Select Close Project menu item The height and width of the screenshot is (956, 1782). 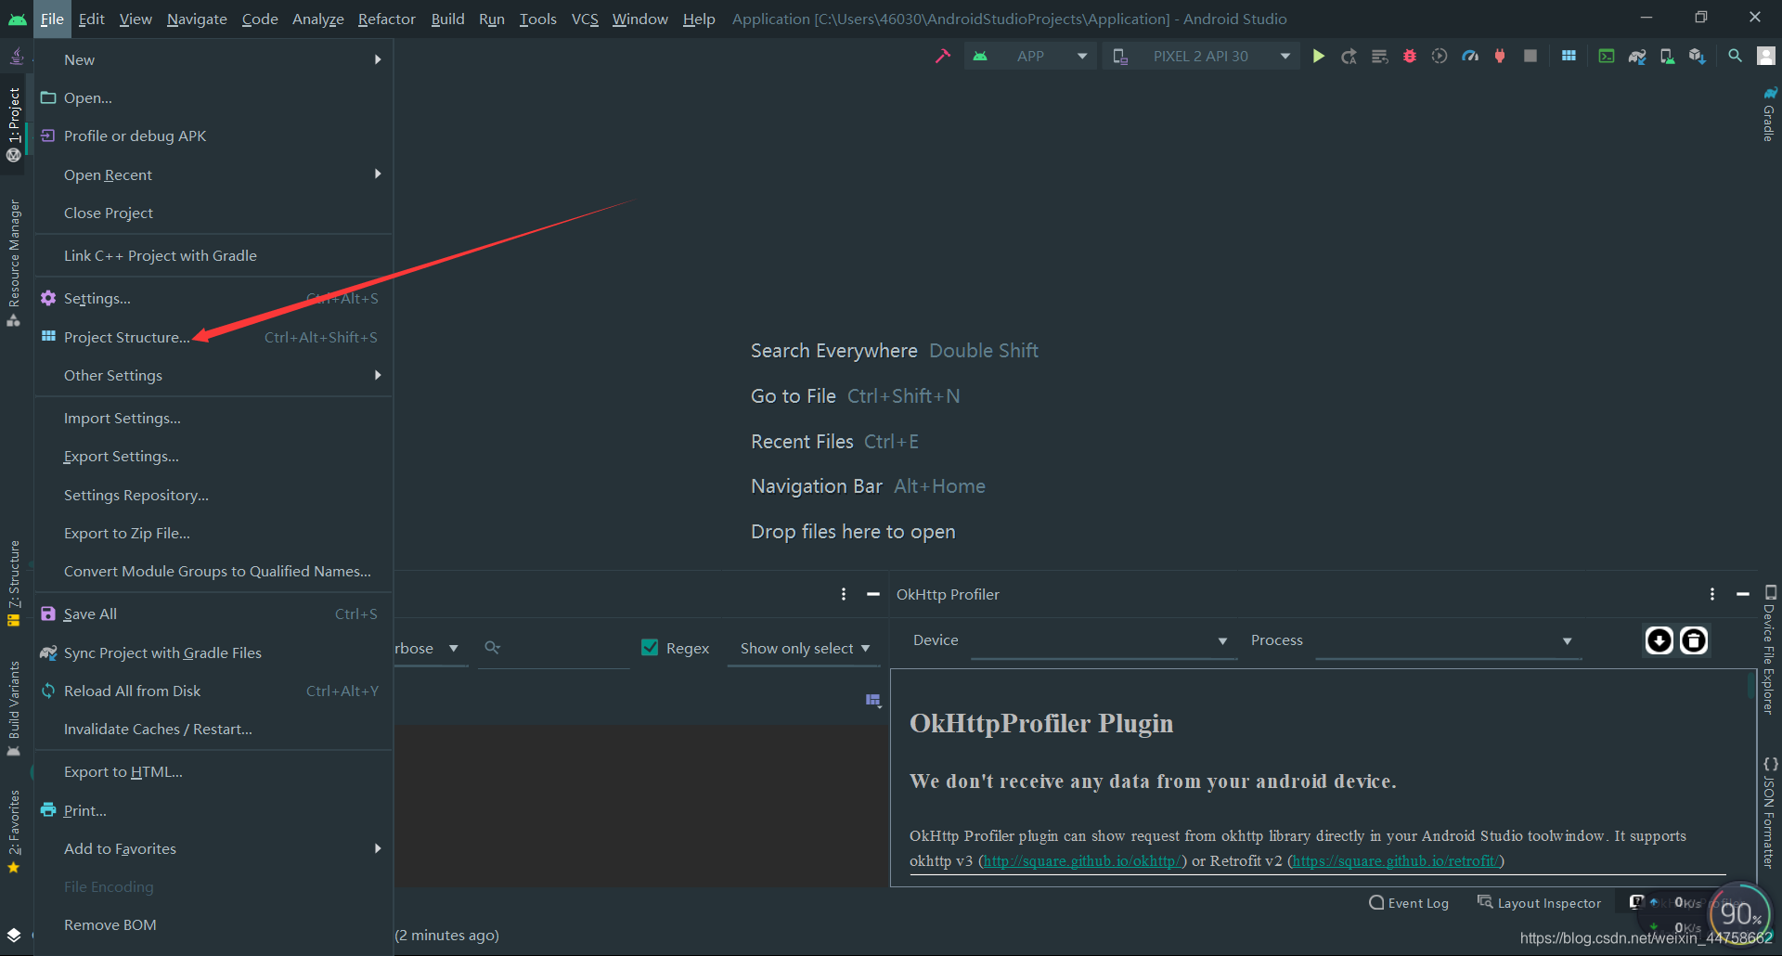[x=214, y=213]
